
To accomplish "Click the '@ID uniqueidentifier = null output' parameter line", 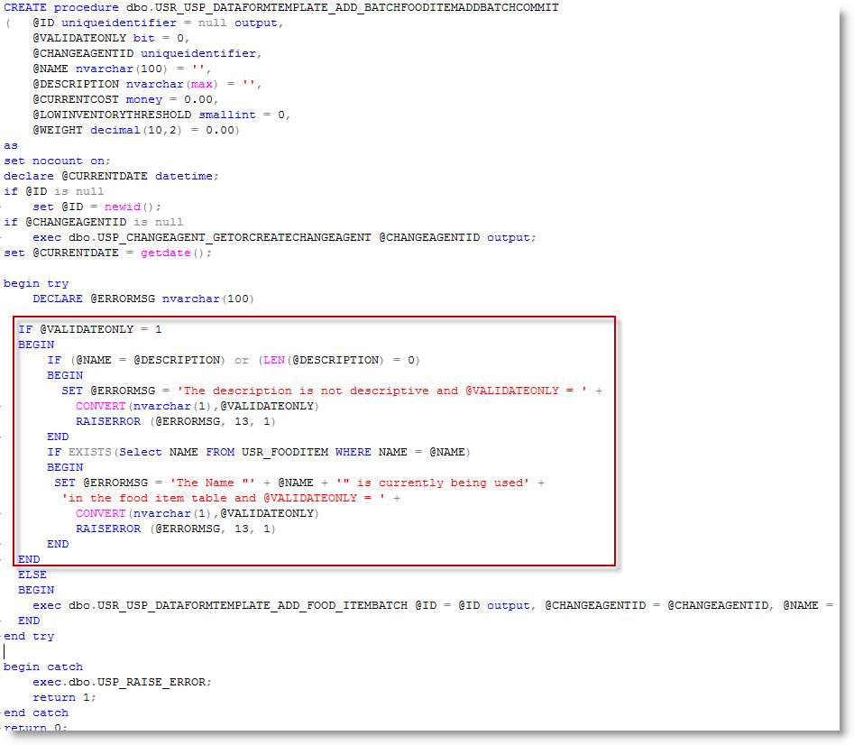I will pos(158,23).
